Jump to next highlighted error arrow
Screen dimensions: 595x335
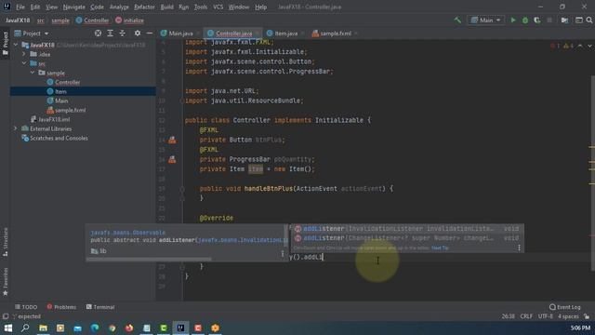pyautogui.click(x=589, y=46)
